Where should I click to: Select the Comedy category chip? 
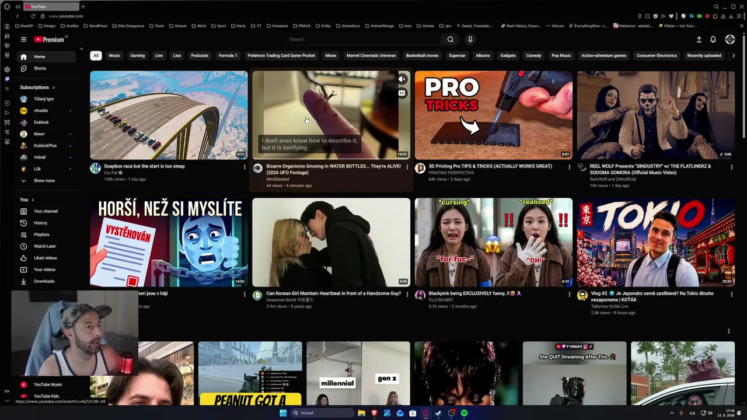(x=533, y=55)
